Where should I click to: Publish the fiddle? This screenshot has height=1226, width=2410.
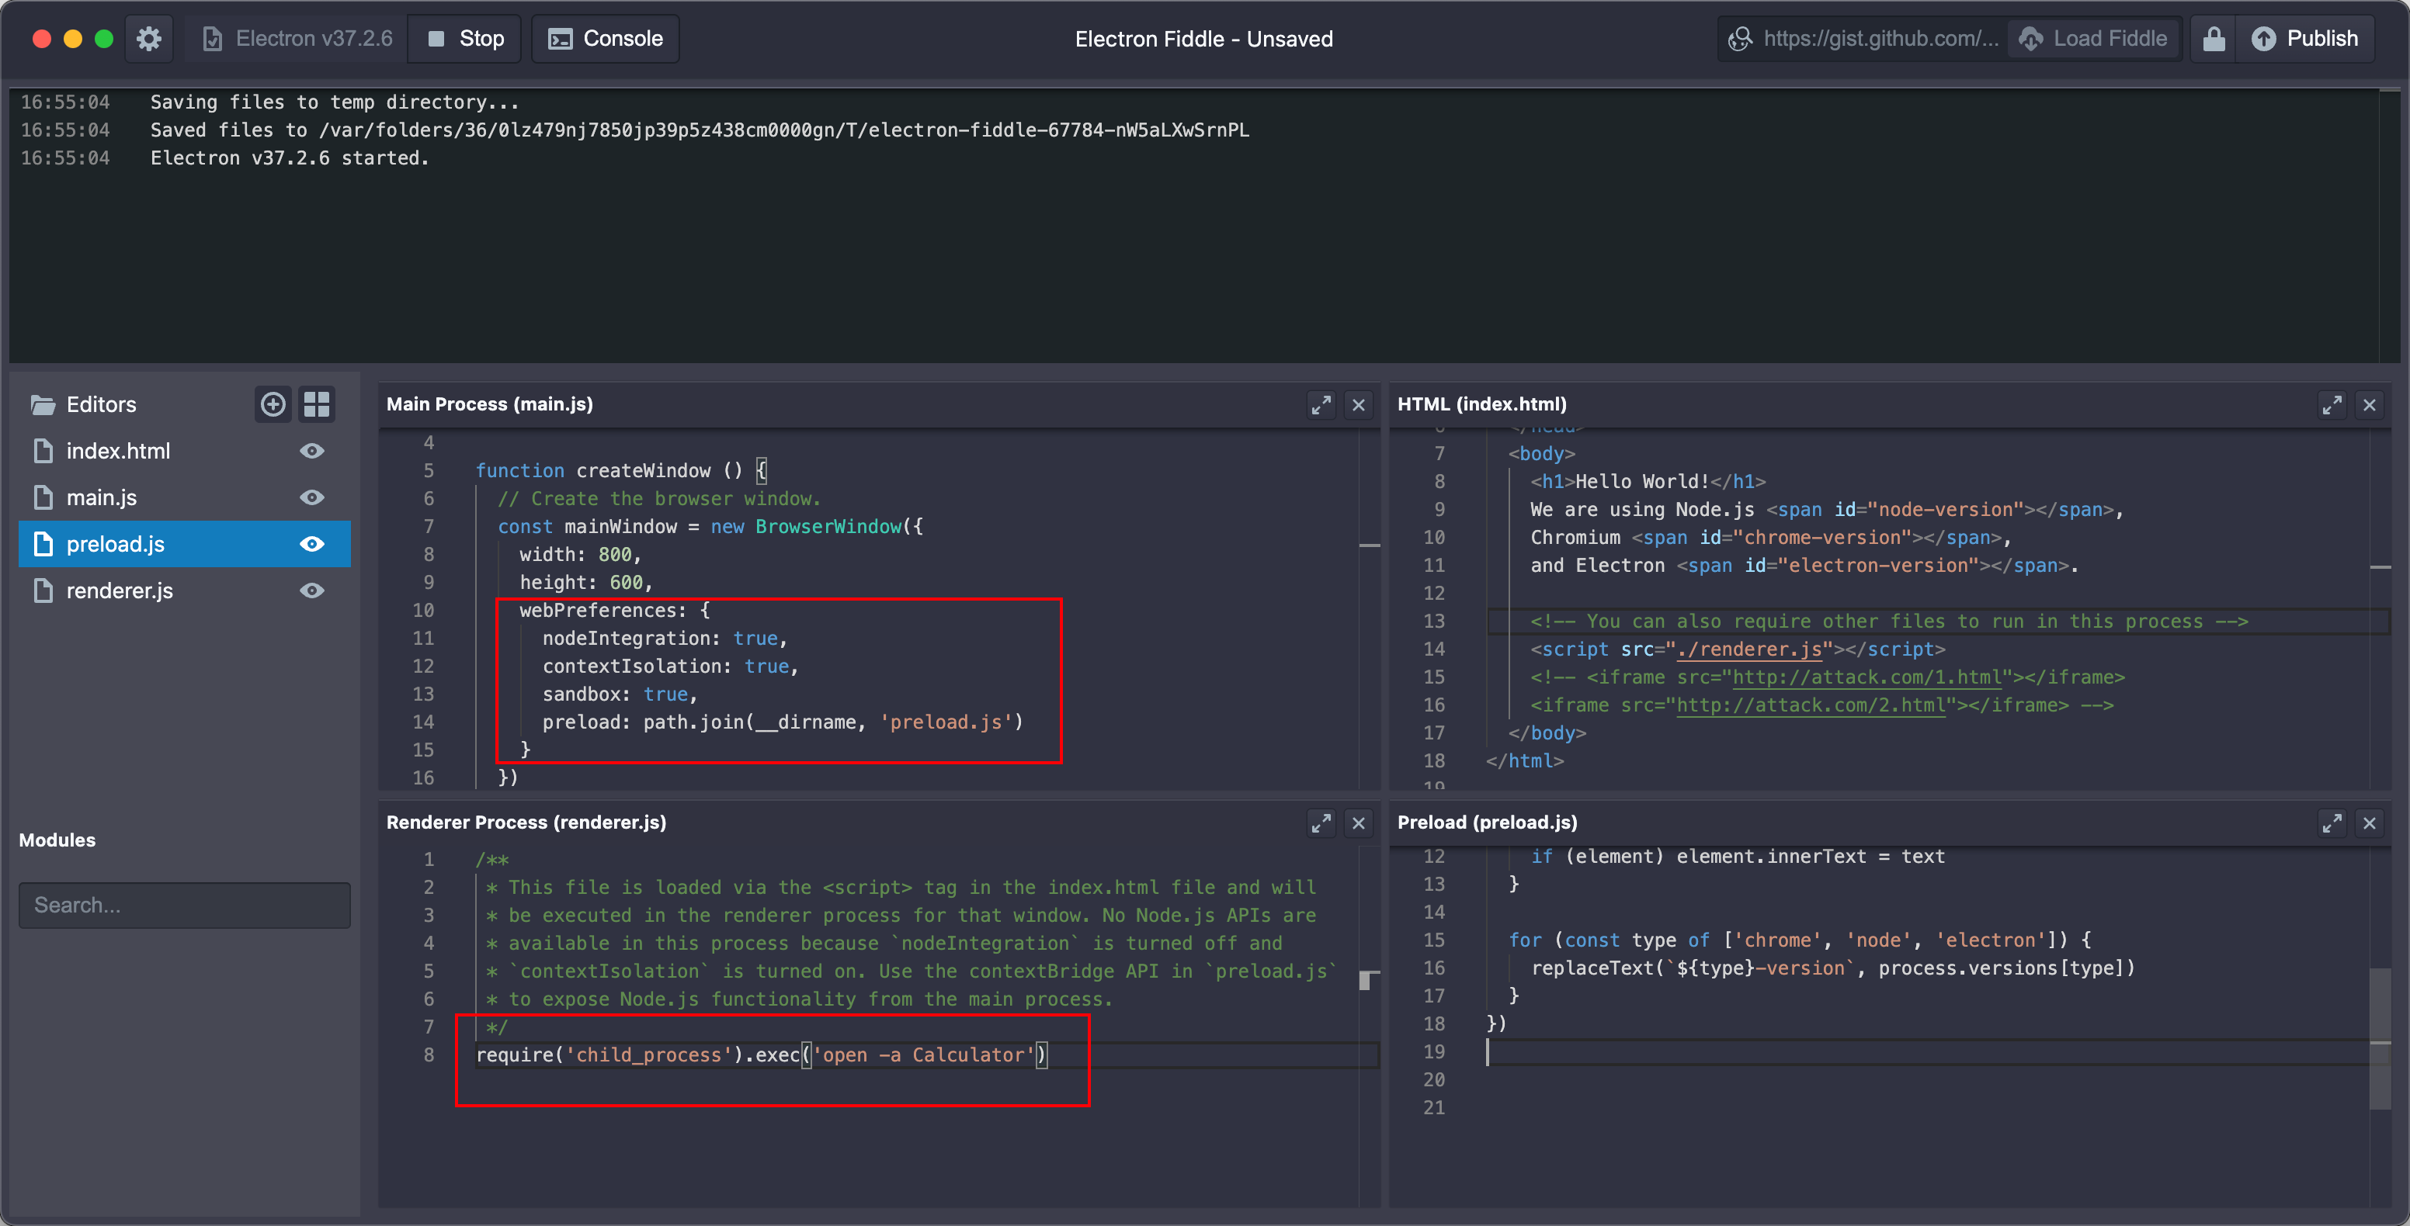tap(2304, 38)
